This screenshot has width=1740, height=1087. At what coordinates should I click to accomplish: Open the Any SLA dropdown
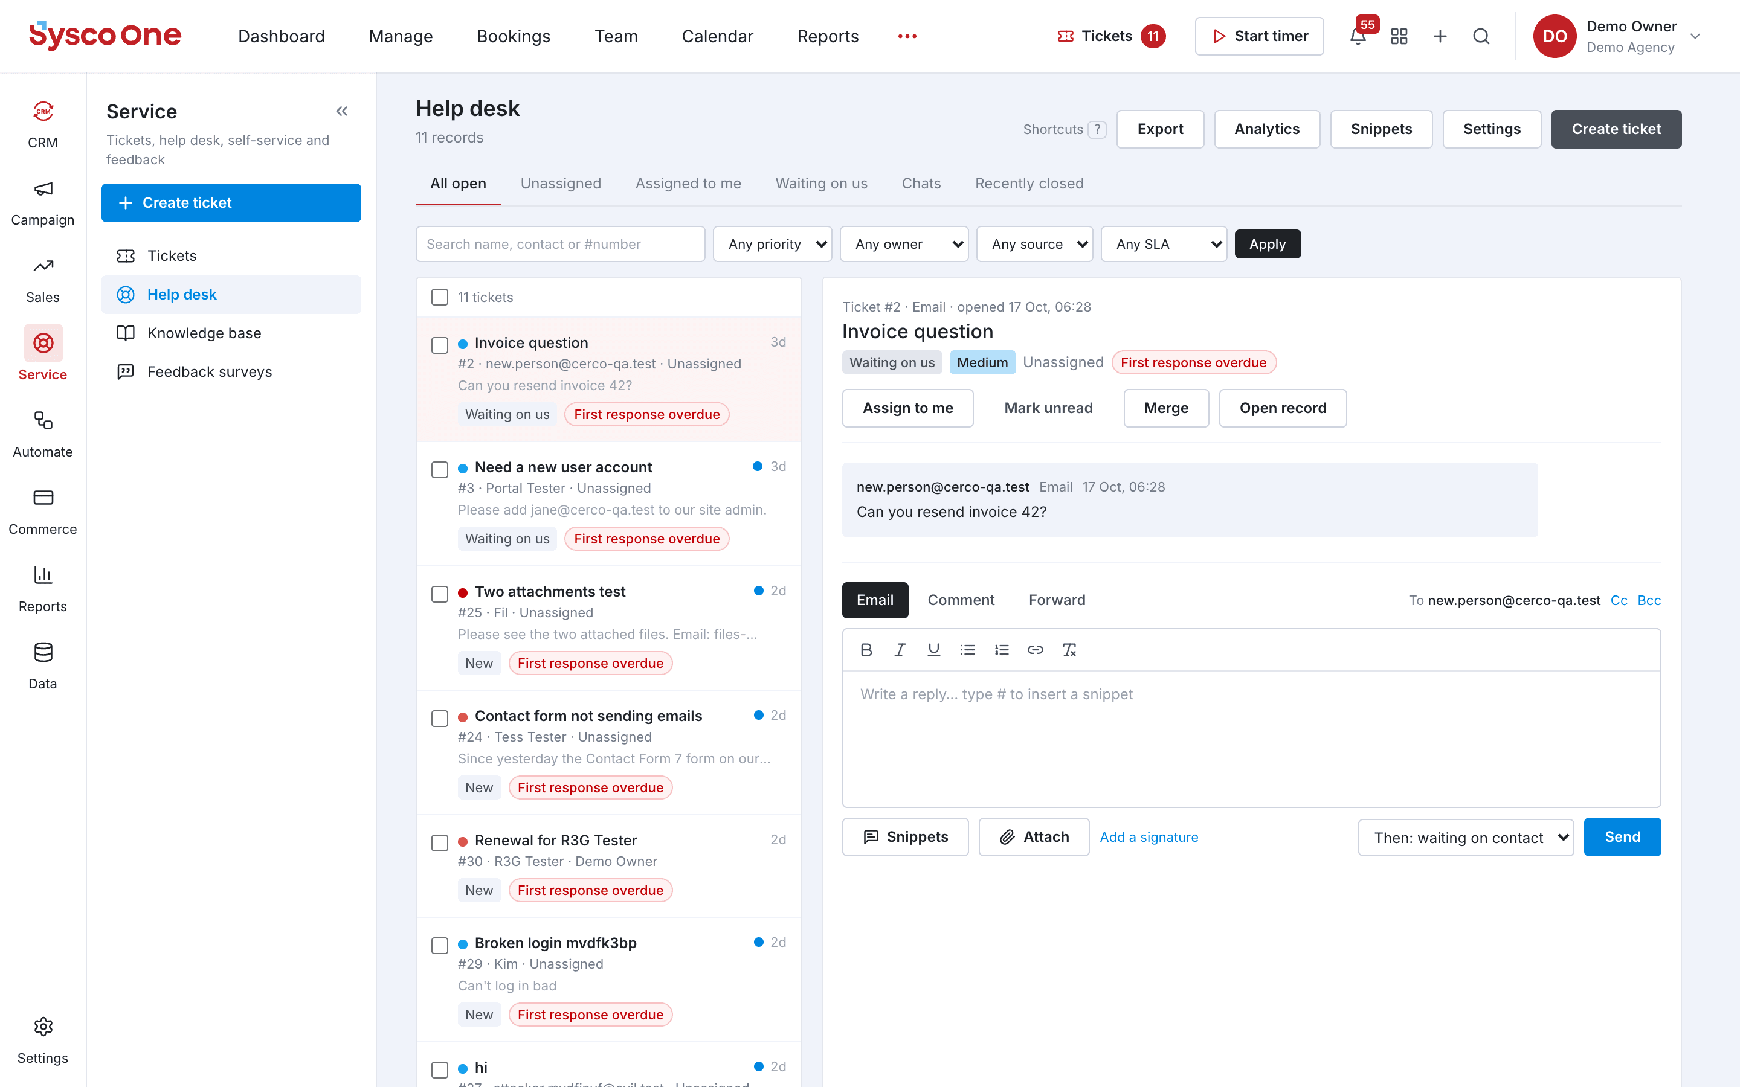(x=1164, y=245)
